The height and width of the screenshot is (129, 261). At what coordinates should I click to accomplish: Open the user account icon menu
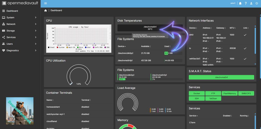(251, 3)
